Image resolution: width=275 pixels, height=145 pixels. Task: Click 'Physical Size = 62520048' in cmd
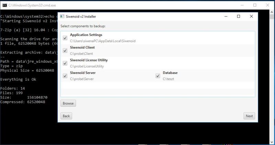click(x=27, y=71)
